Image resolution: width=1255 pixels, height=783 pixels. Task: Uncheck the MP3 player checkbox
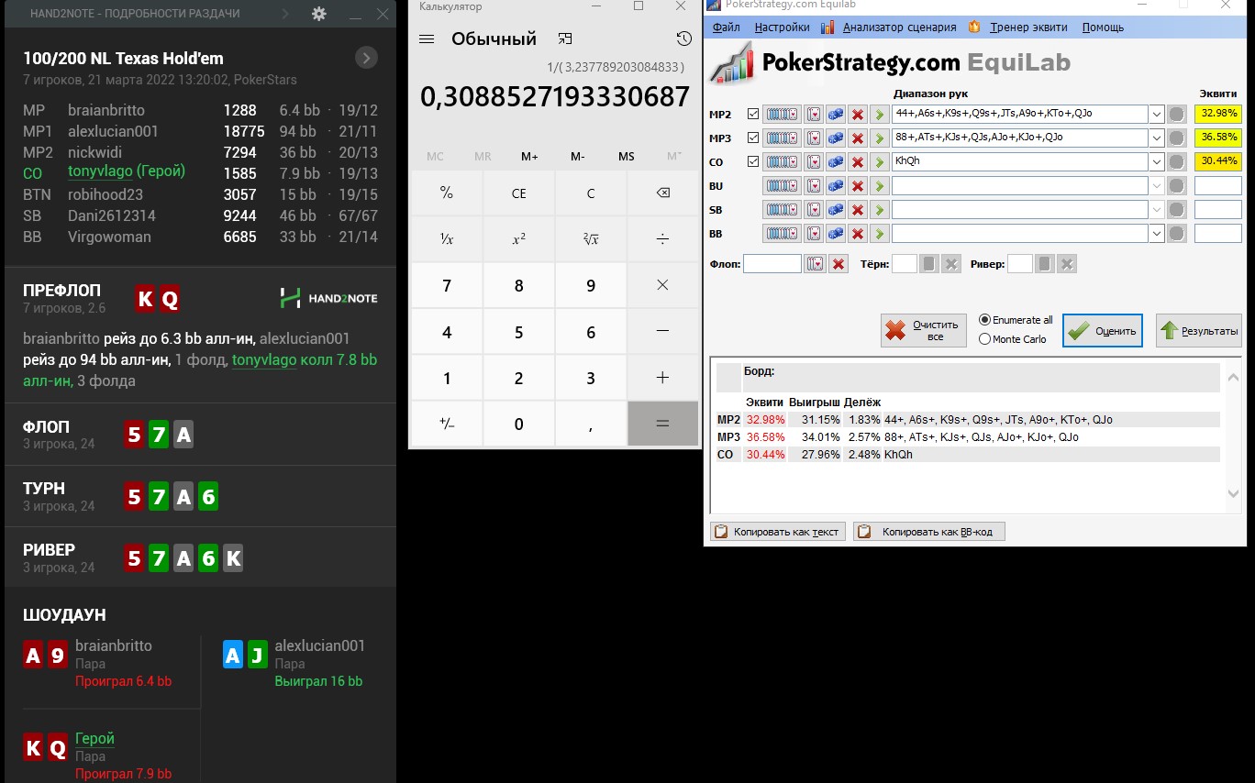coord(753,138)
